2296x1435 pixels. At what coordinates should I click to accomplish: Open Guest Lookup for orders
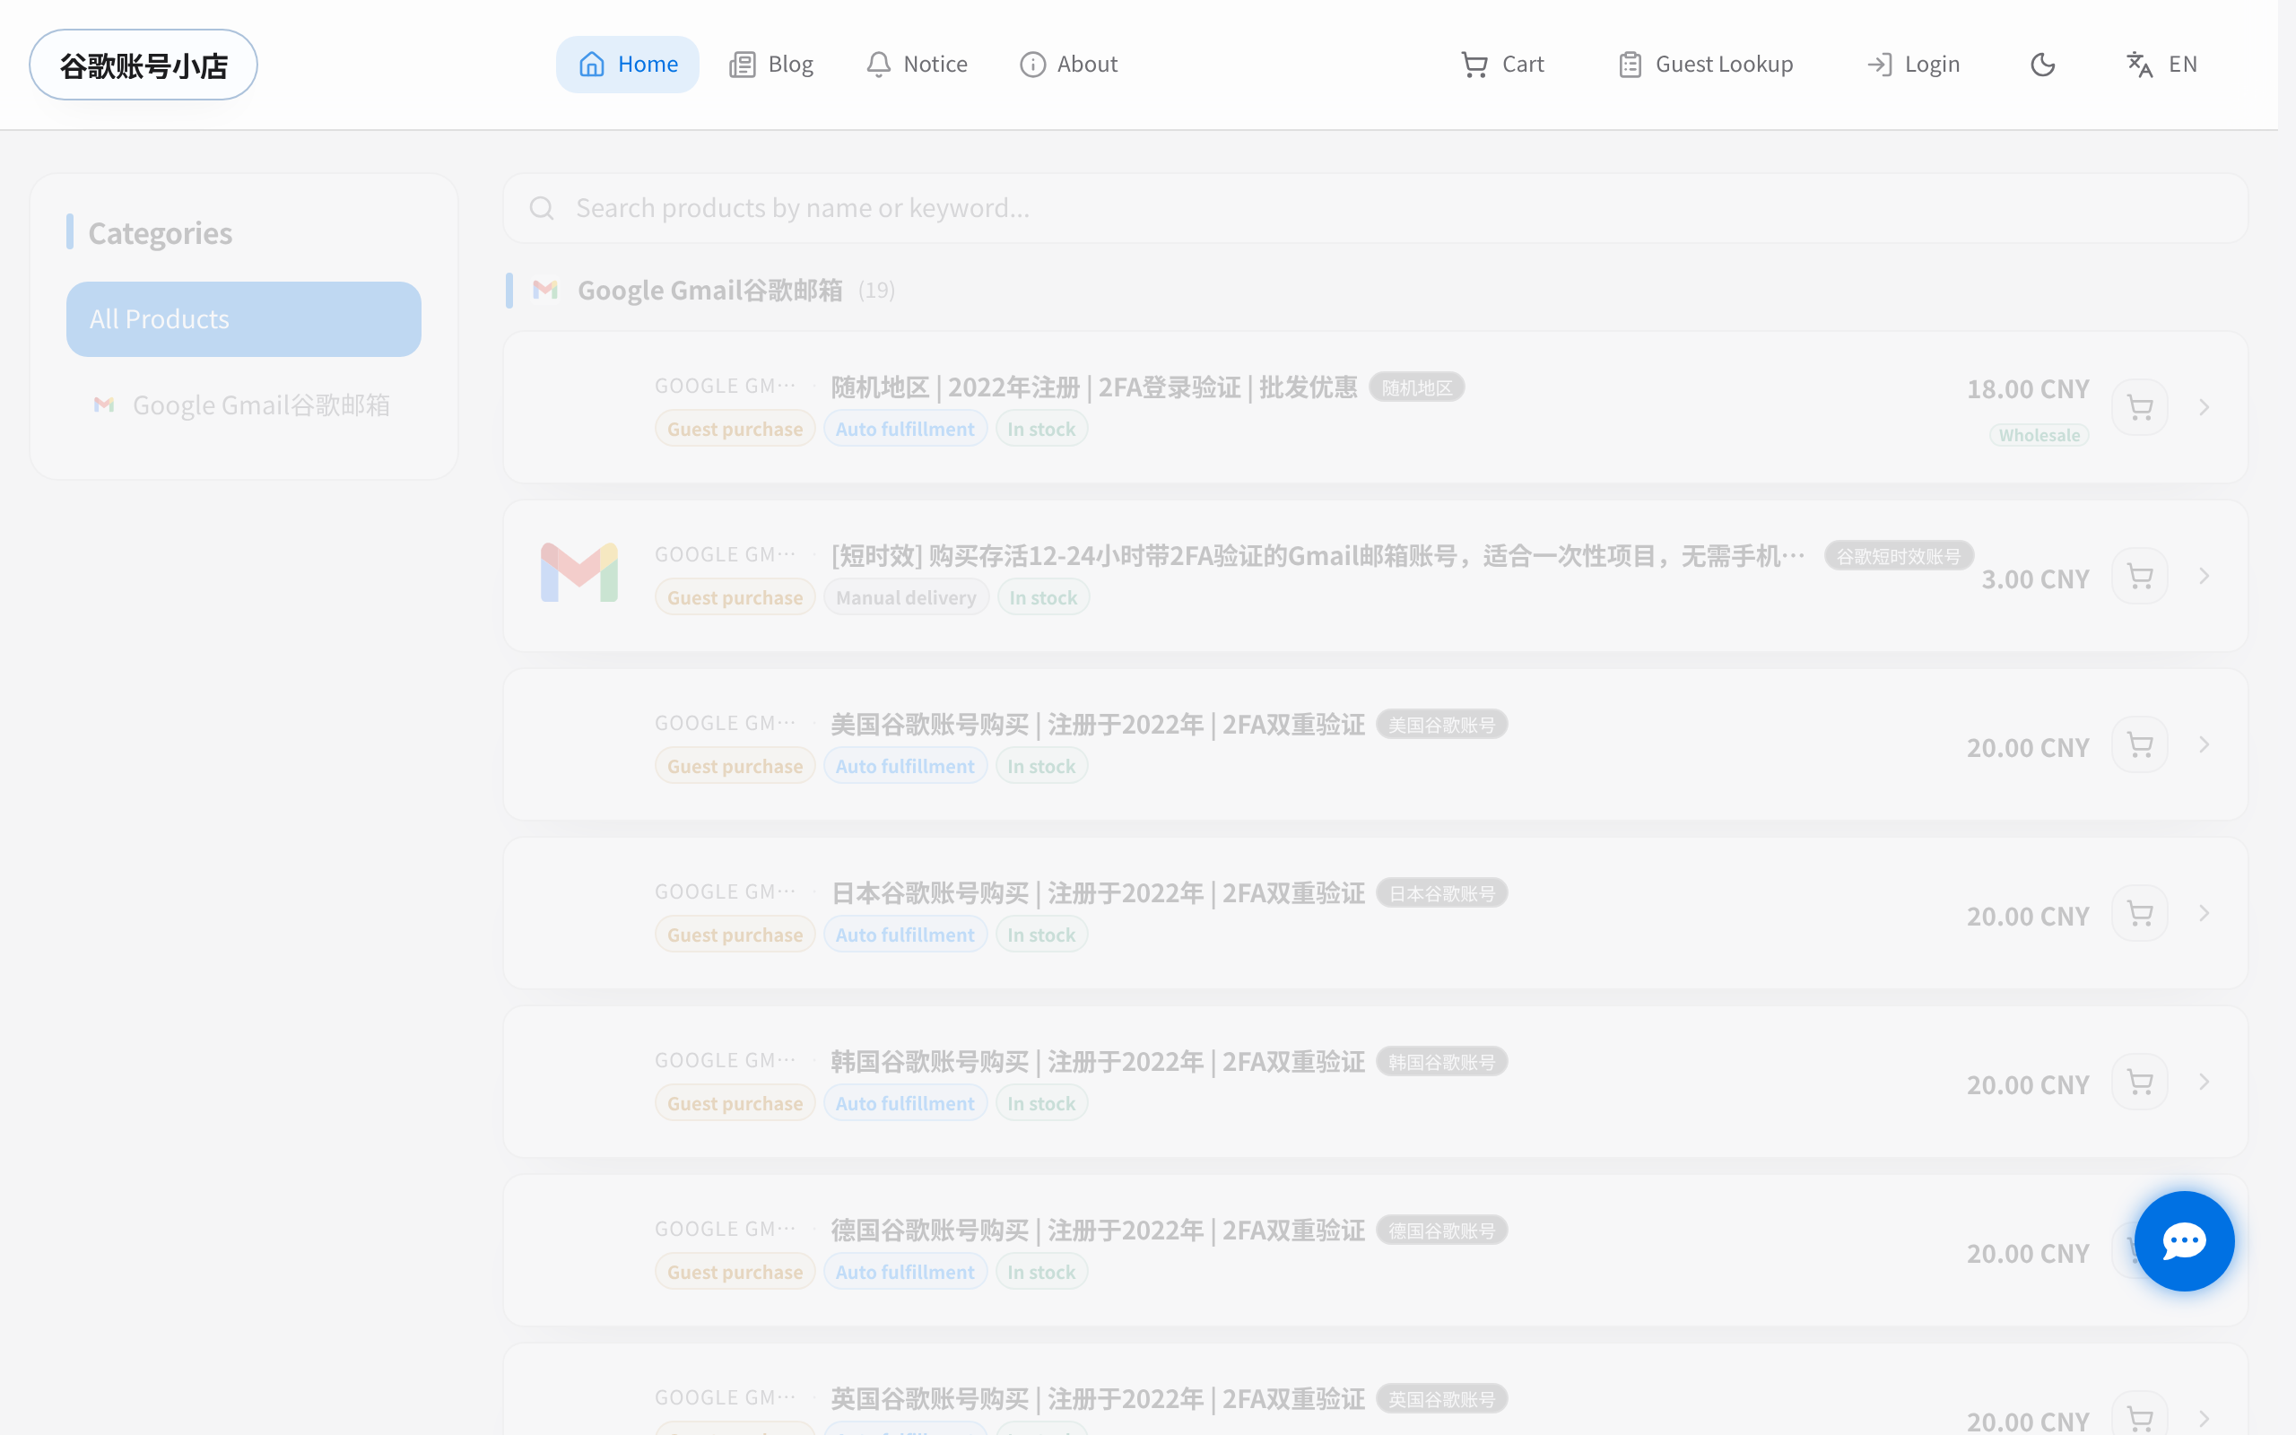click(x=1705, y=65)
